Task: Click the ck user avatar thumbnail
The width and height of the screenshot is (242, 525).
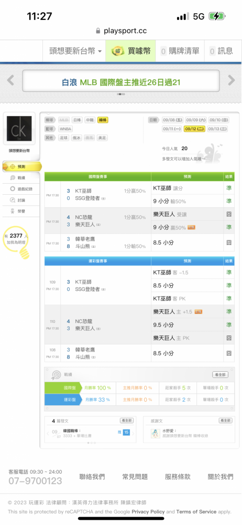Action: pos(19,129)
